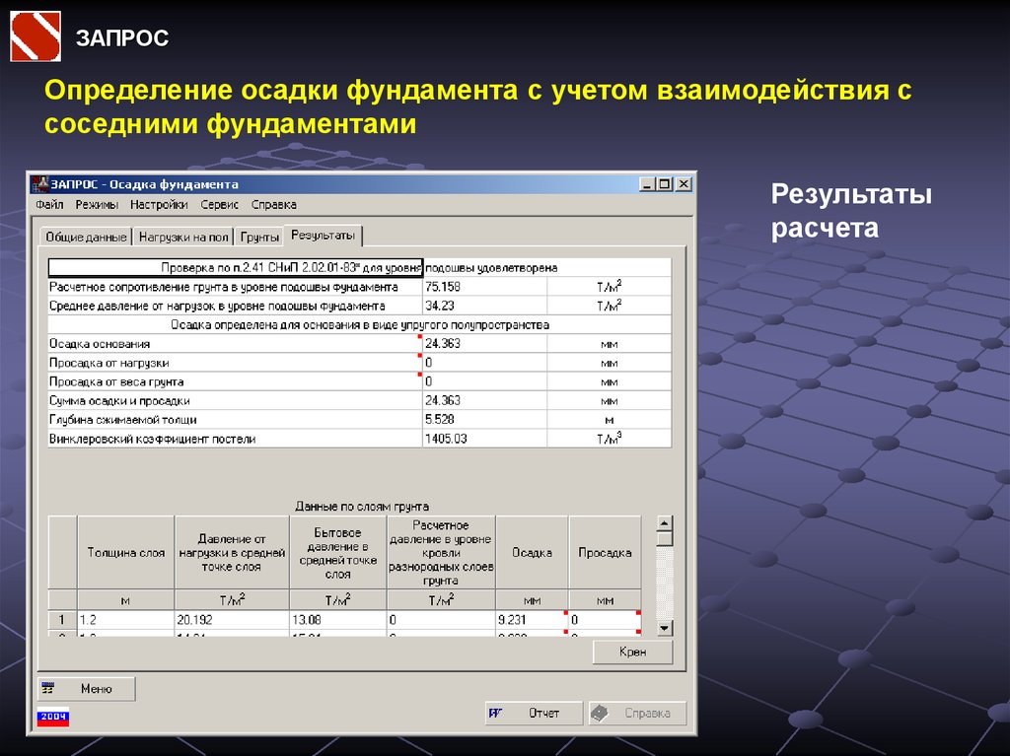The height and width of the screenshot is (756, 1010).
Task: Click the 2004 flag icon
Action: click(x=53, y=717)
